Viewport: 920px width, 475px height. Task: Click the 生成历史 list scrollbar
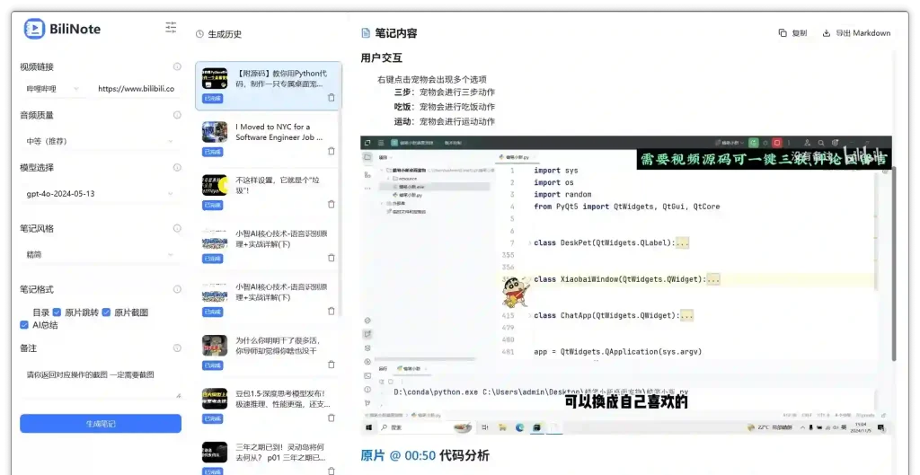[x=340, y=189]
